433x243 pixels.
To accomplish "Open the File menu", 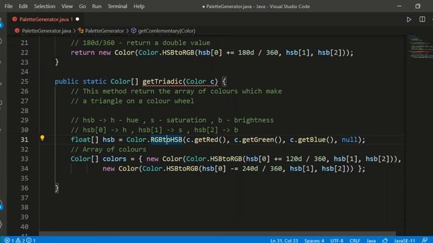I will pyautogui.click(x=9, y=6).
